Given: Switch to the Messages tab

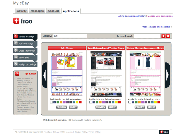Looking at the screenshot, I should coord(37,11).
